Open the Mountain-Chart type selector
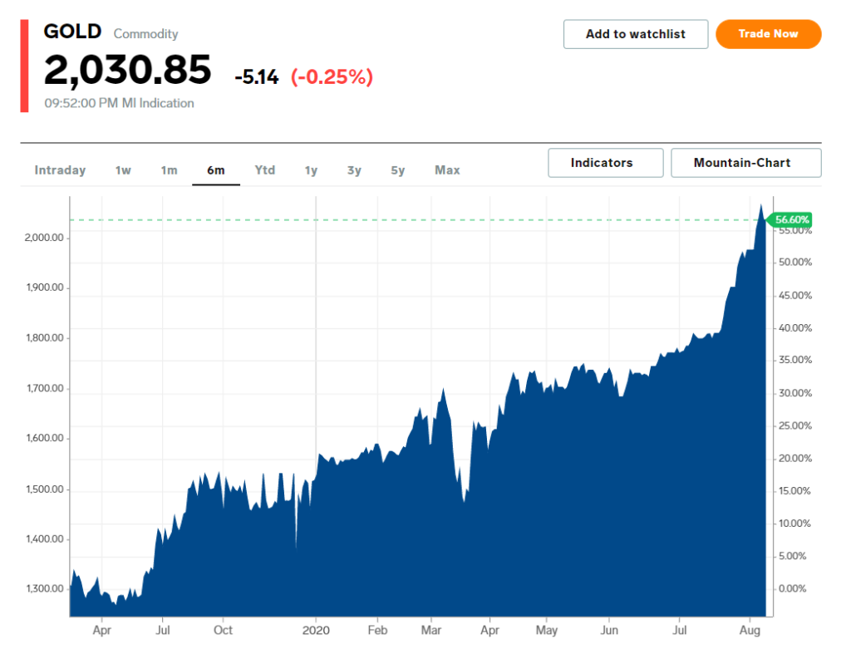 pyautogui.click(x=745, y=163)
